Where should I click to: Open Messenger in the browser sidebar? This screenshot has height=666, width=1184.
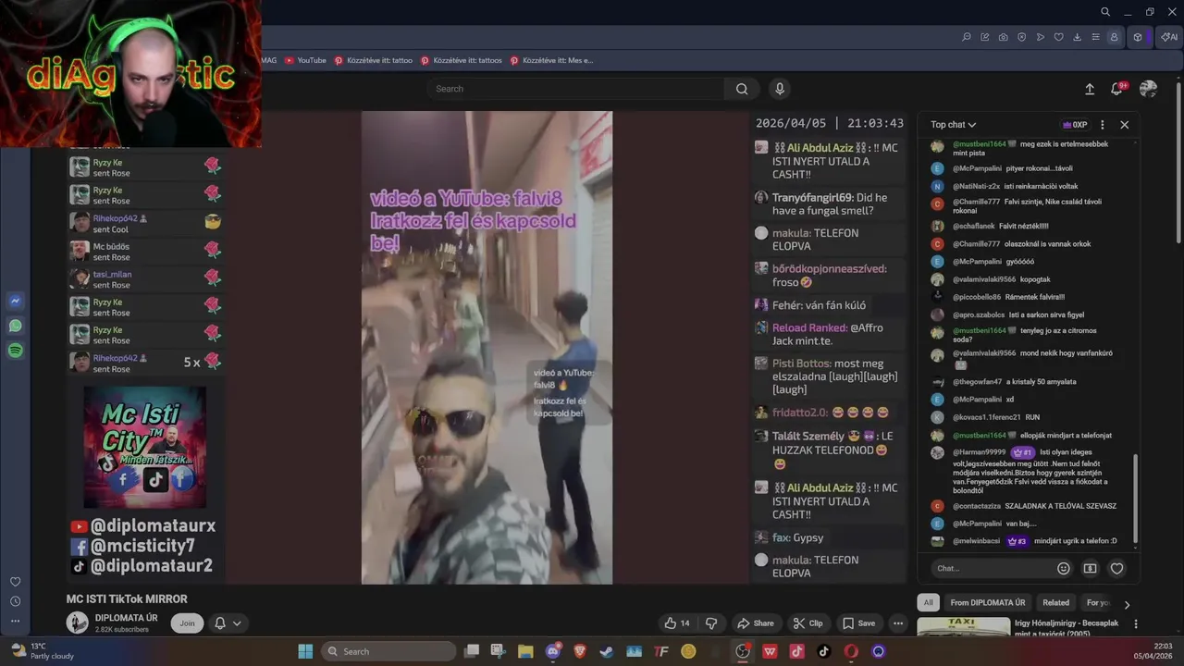click(15, 302)
